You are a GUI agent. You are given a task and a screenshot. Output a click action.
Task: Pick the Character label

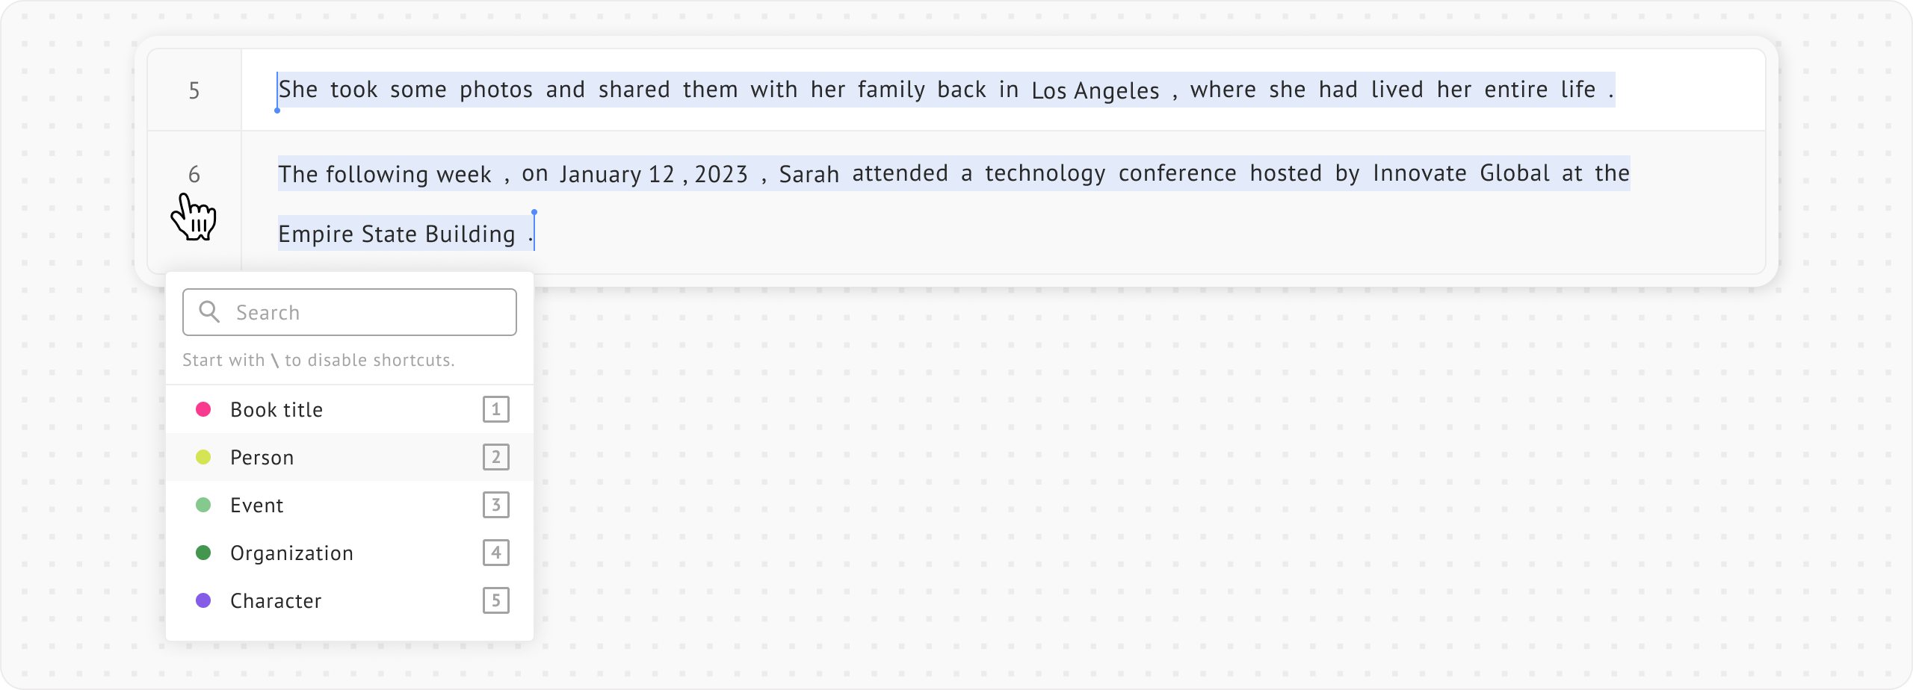pyautogui.click(x=276, y=600)
